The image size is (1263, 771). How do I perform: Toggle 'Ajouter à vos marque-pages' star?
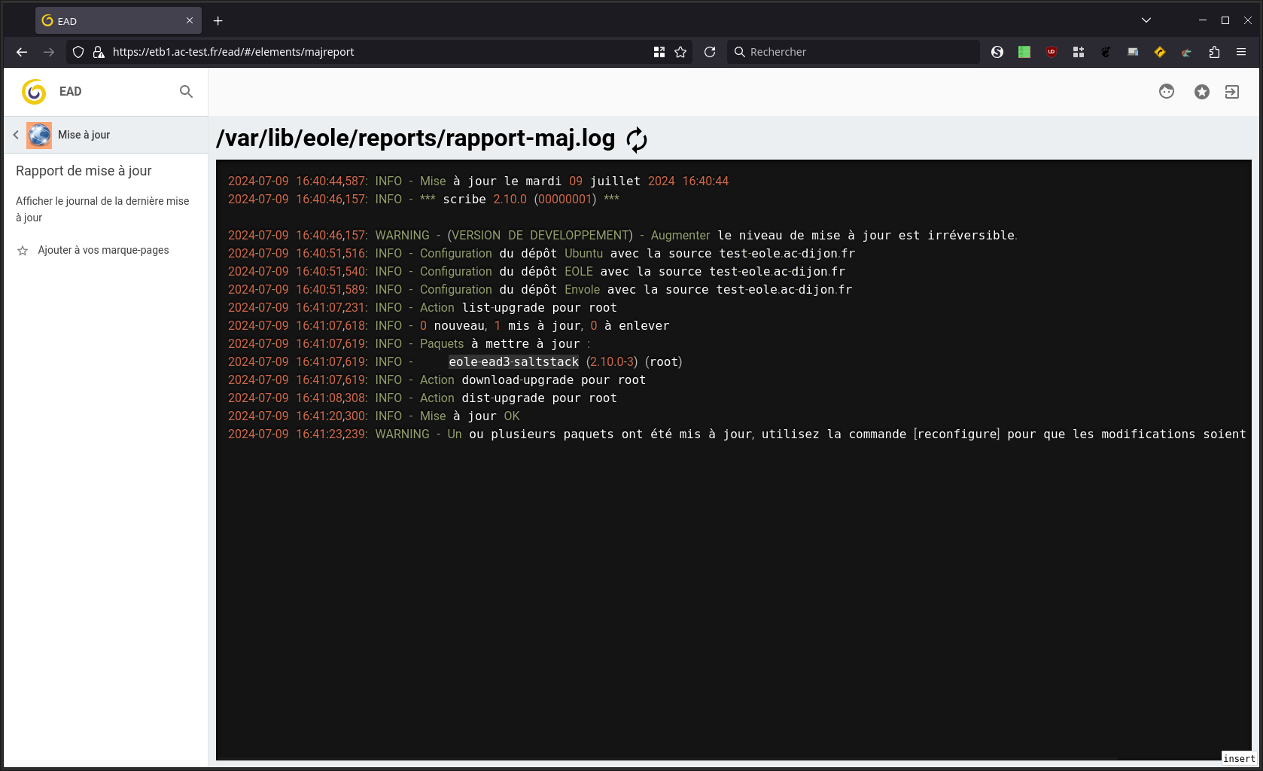click(x=23, y=251)
